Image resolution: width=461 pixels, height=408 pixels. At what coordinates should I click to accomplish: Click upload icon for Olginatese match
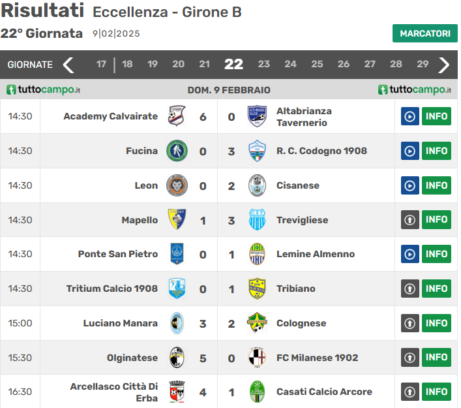point(409,358)
